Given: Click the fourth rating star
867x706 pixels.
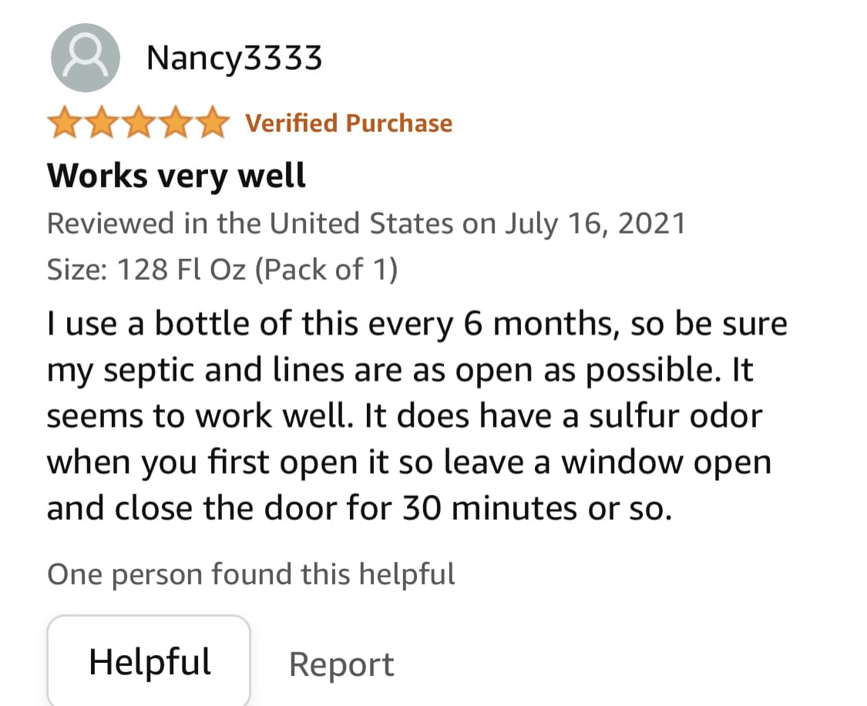Looking at the screenshot, I should 176,124.
